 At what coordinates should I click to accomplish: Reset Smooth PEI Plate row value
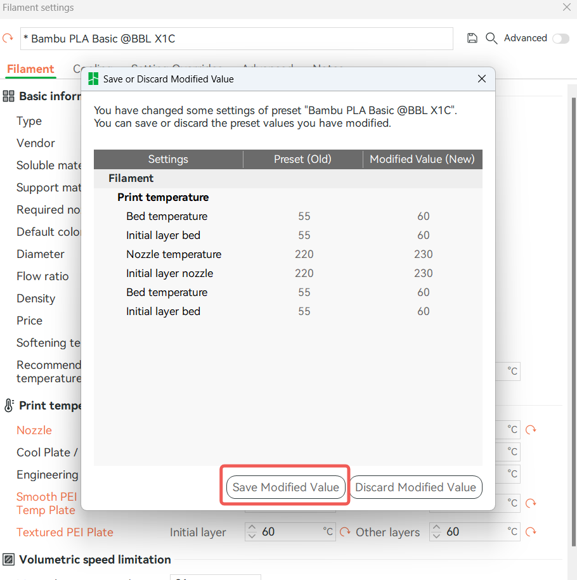point(531,503)
